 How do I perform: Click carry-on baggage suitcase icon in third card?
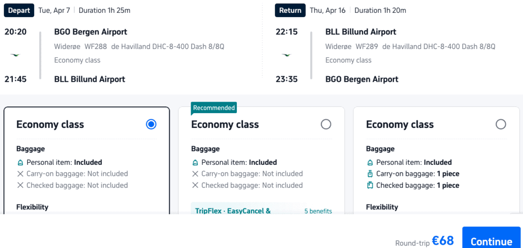(370, 174)
